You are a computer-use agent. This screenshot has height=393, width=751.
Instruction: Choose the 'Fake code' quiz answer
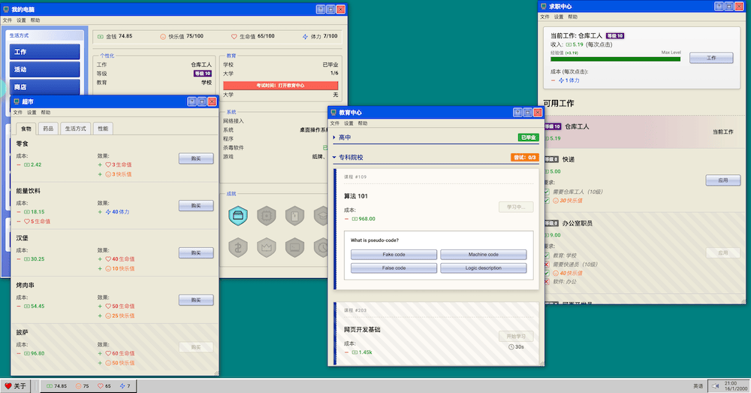click(394, 254)
